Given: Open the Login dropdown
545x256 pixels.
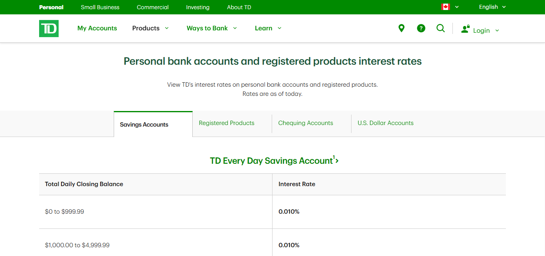Looking at the screenshot, I should coord(486,30).
